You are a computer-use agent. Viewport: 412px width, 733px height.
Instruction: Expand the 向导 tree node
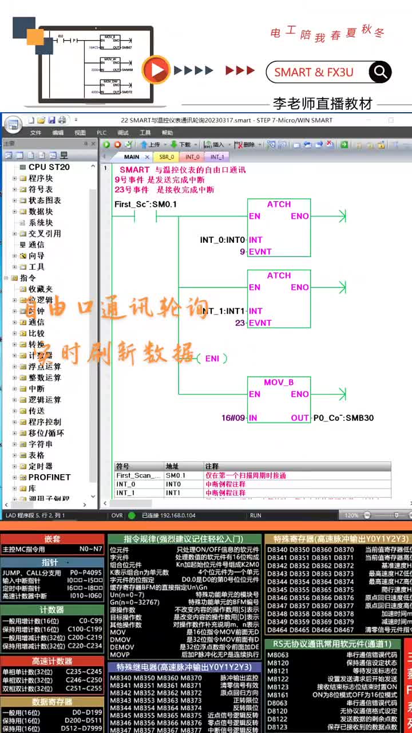[15, 256]
